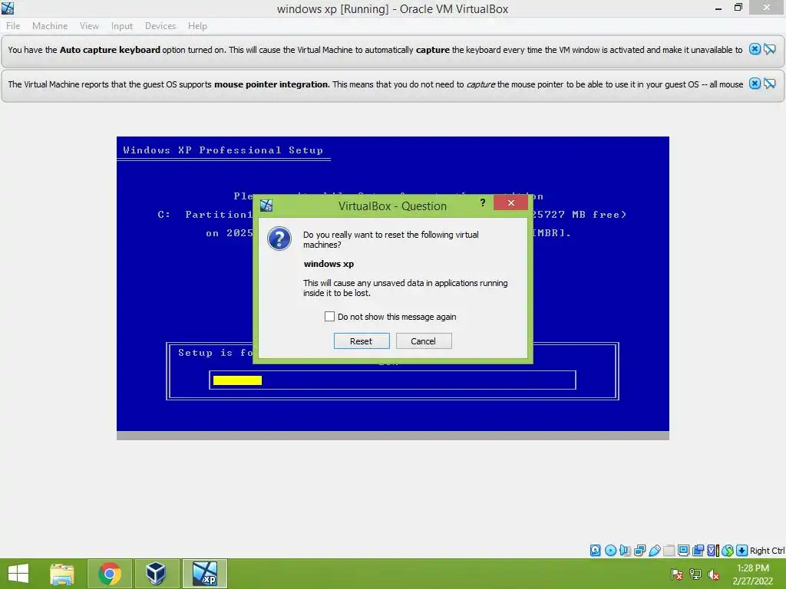Dismiss the mouse pointer integration notification
The width and height of the screenshot is (786, 589).
755,84
